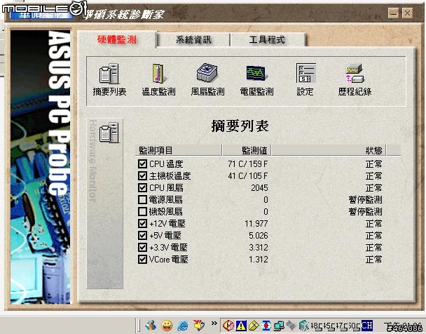Select the +3.3V reading 3.312
426x334 pixels.
click(x=259, y=248)
